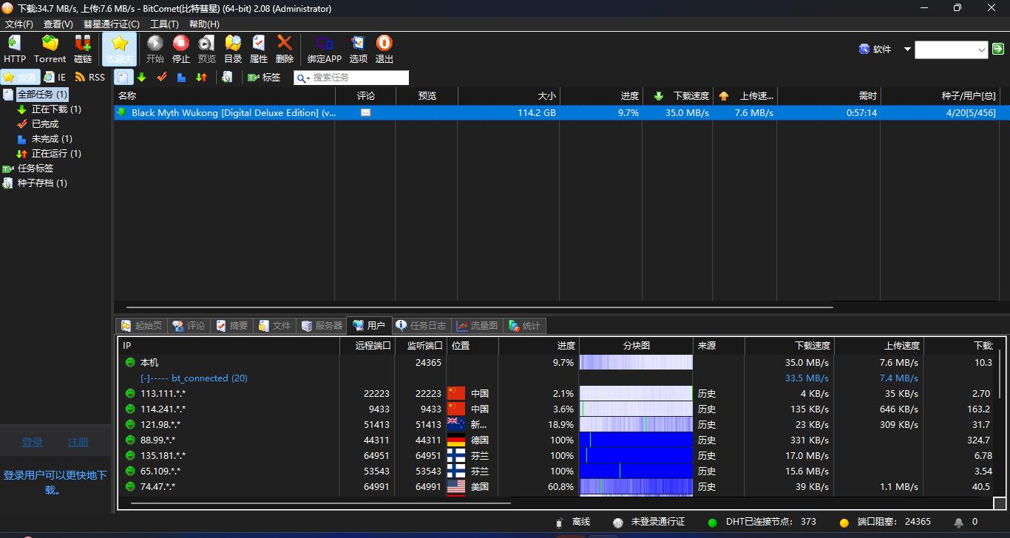This screenshot has width=1010, height=538.
Task: Switch to the 摘要 summary tab
Action: (x=232, y=326)
